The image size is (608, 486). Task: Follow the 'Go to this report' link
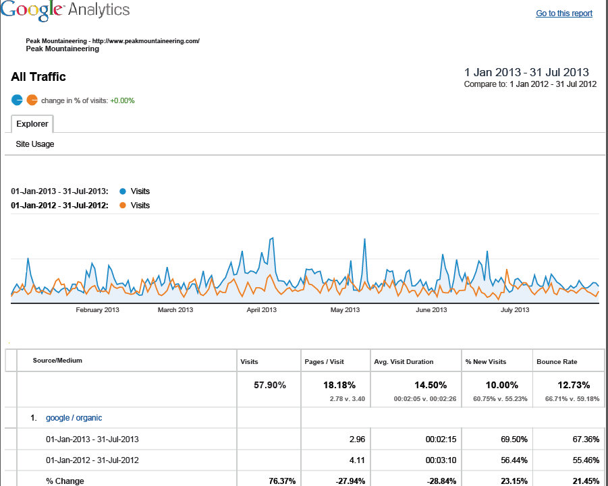click(563, 13)
